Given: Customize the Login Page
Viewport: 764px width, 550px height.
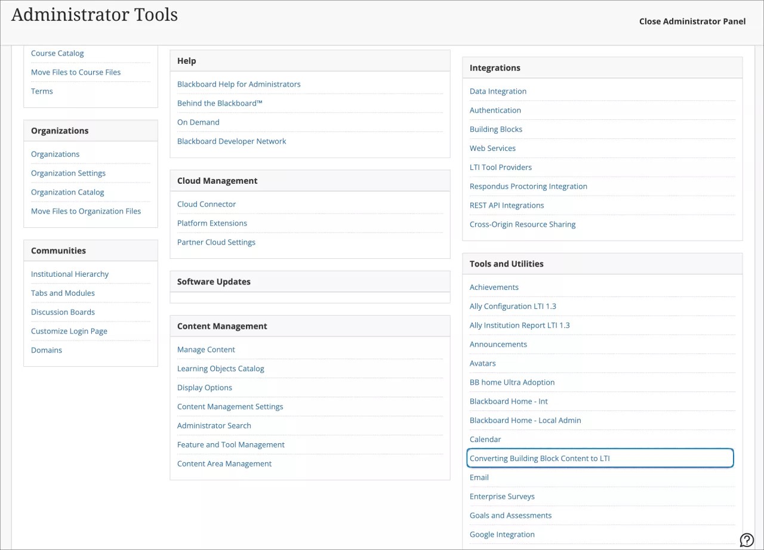Looking at the screenshot, I should tap(69, 331).
